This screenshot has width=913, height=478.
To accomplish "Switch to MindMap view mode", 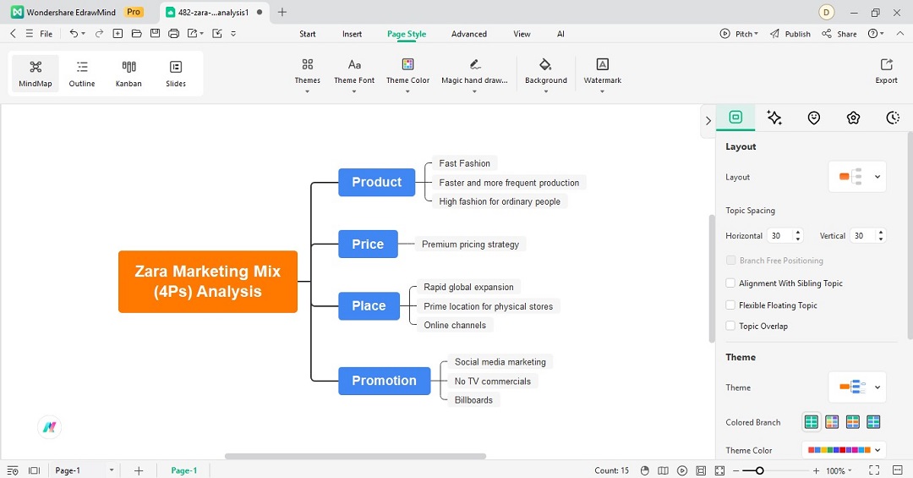I will 36,74.
